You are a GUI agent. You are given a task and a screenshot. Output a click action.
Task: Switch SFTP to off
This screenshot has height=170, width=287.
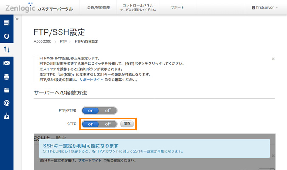[108, 124]
